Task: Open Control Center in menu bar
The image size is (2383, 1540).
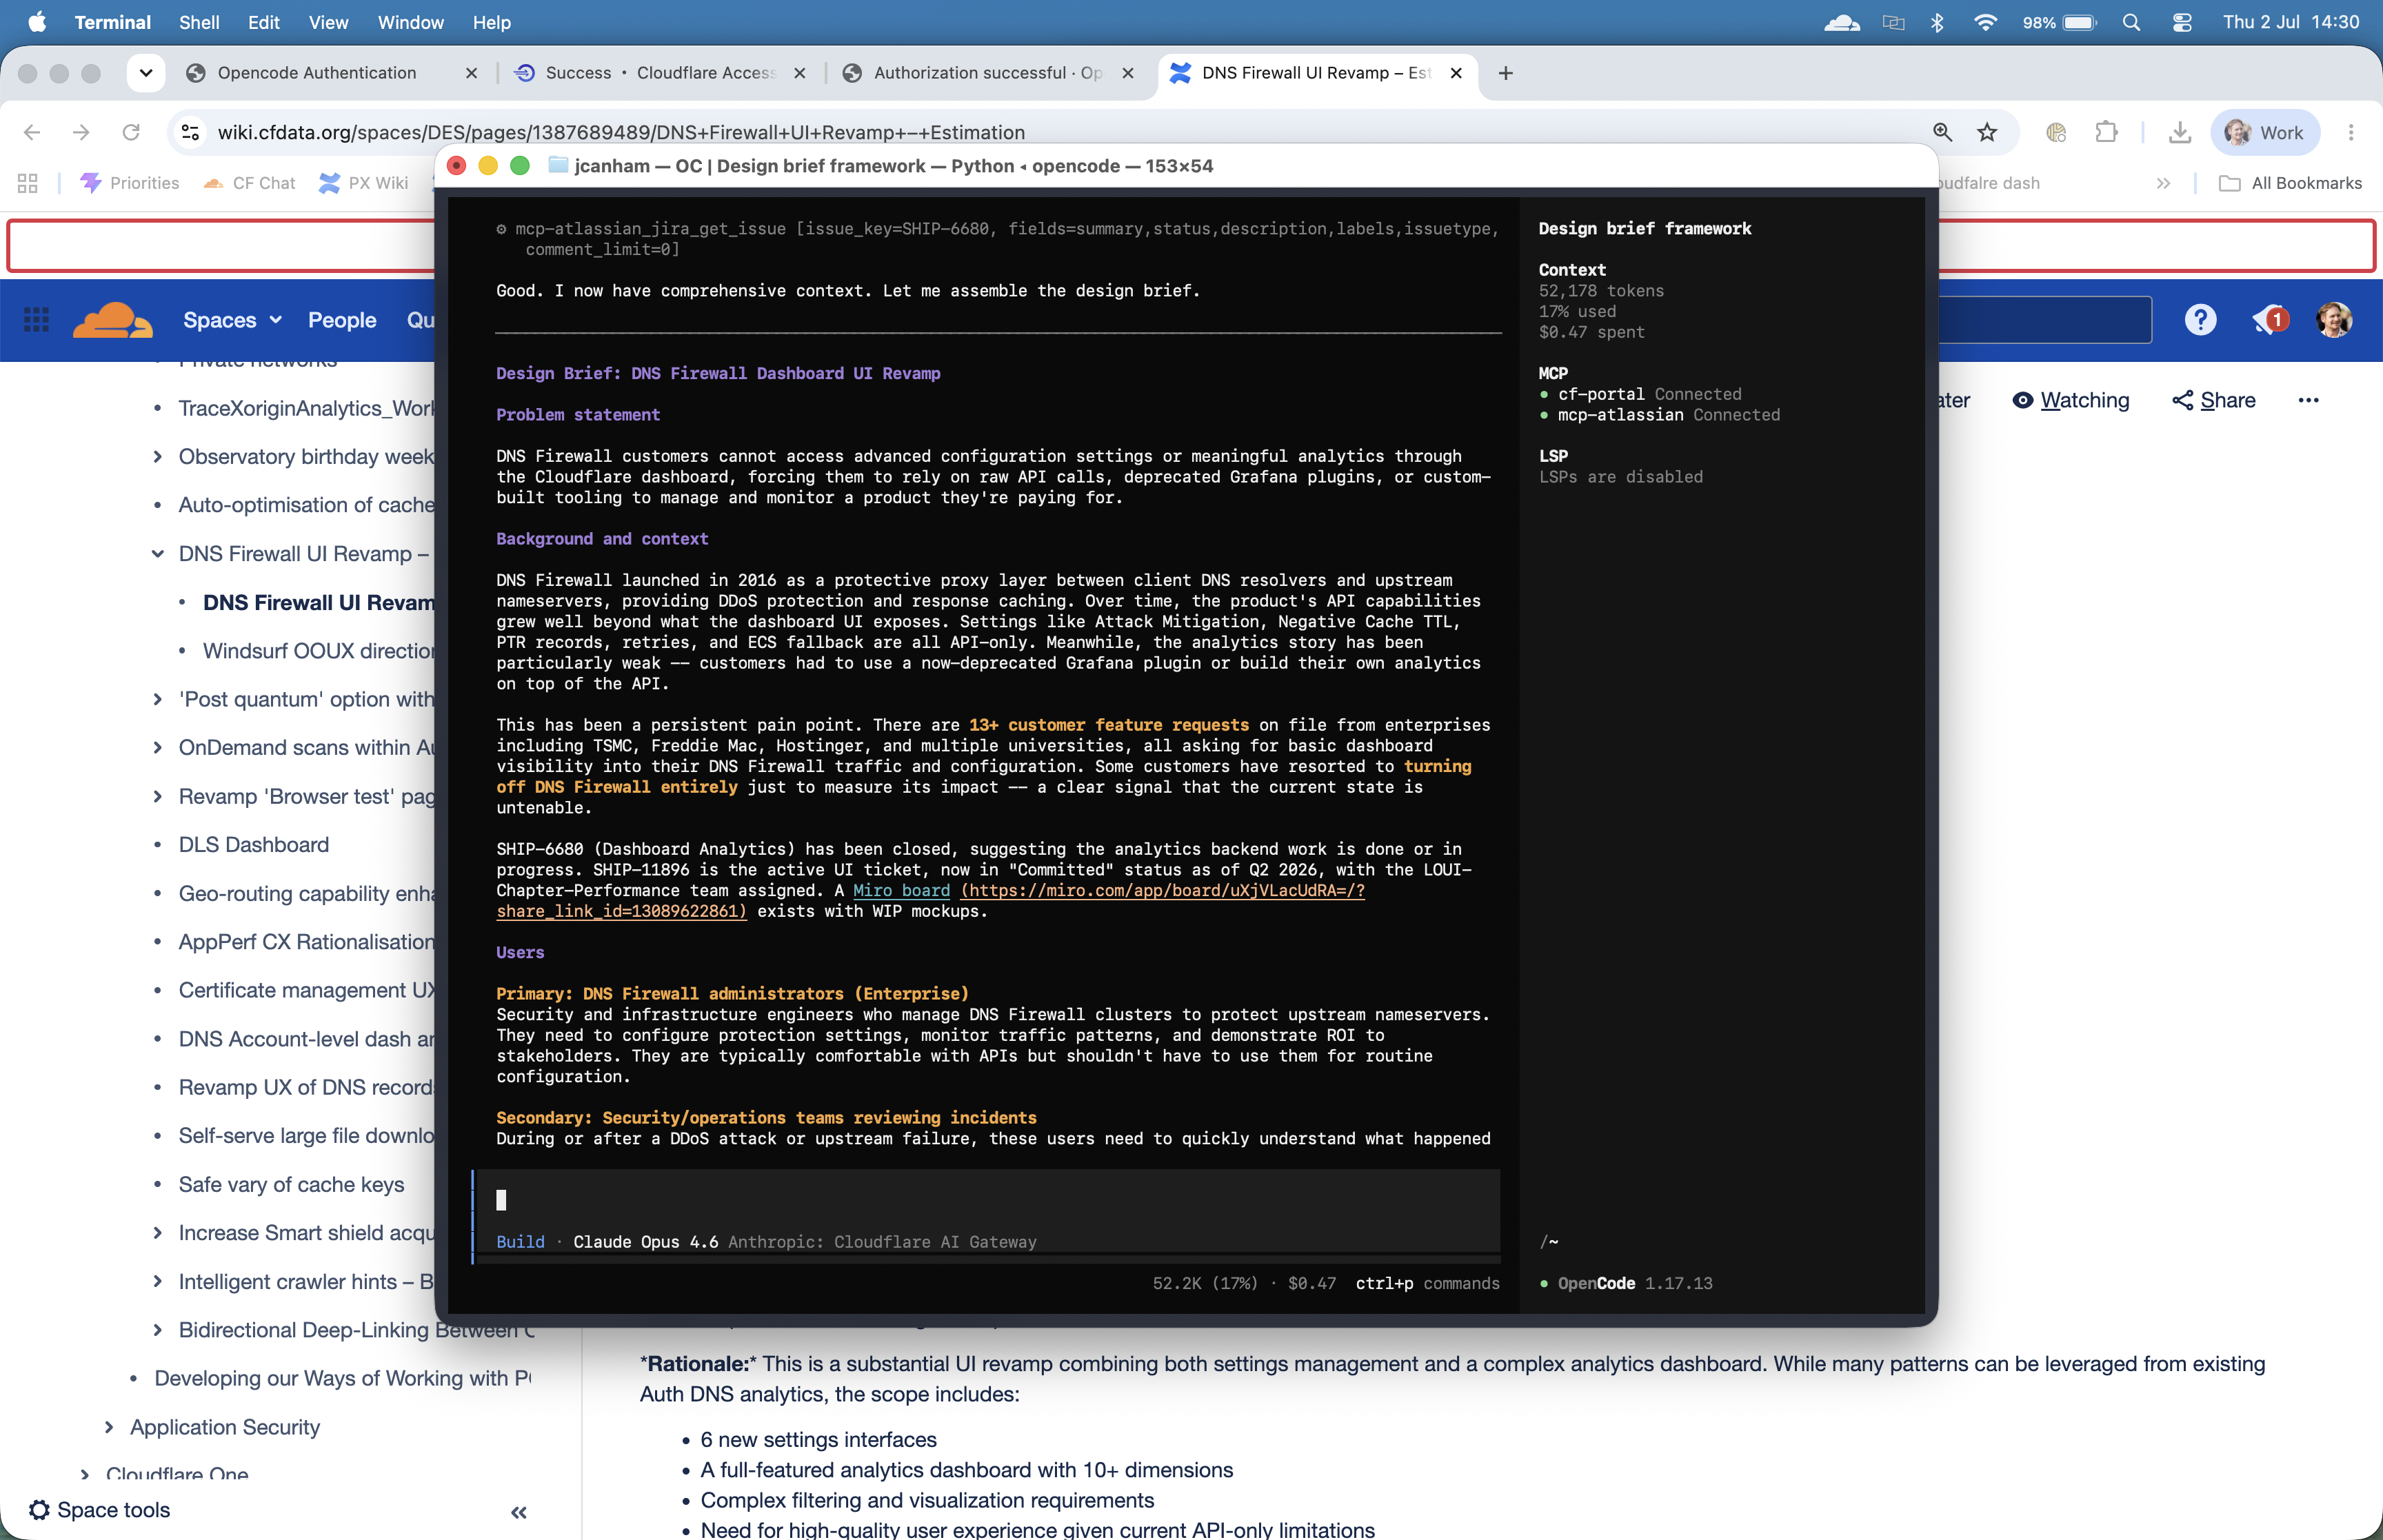Action: coord(2182,22)
